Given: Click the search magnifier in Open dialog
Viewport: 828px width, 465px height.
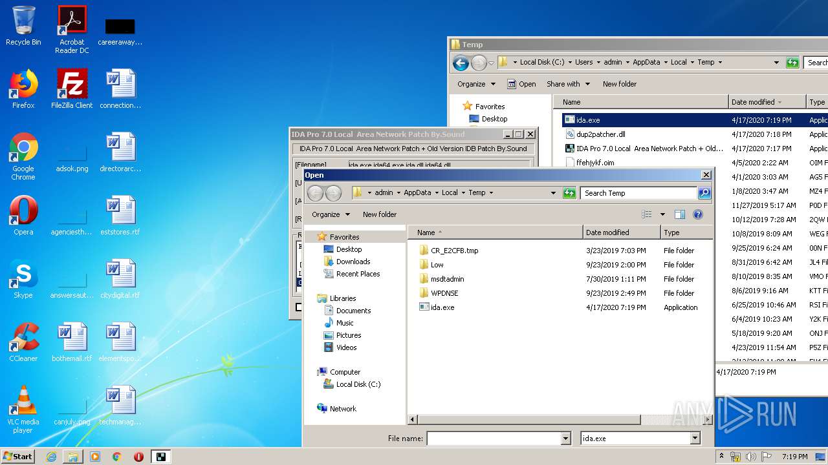Looking at the screenshot, I should click(704, 193).
